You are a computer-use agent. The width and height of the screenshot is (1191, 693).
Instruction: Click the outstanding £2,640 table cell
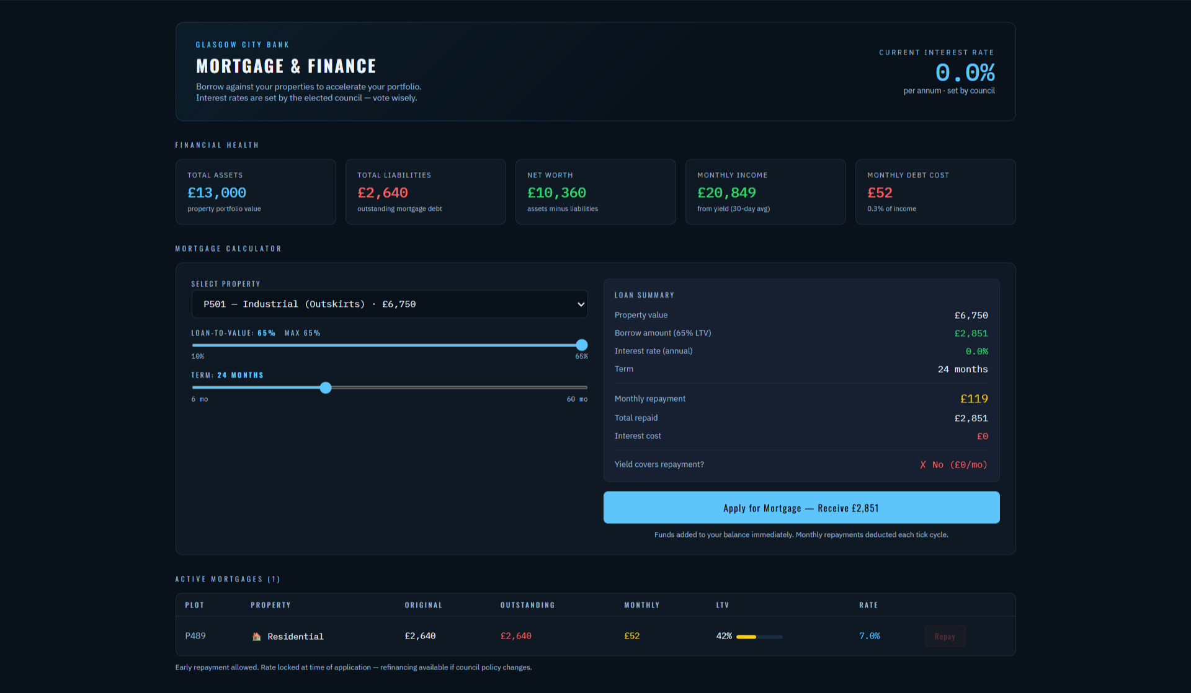click(516, 636)
